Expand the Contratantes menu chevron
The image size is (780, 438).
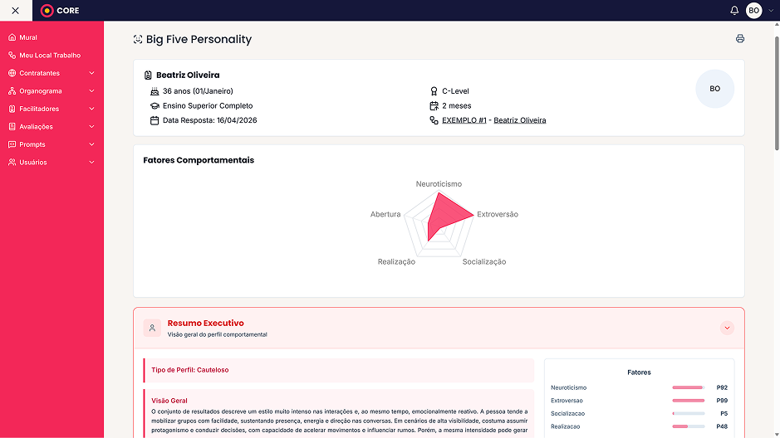click(91, 73)
